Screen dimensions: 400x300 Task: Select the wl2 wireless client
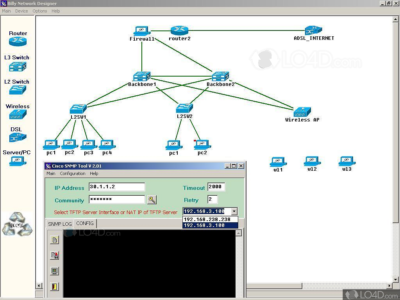312,161
